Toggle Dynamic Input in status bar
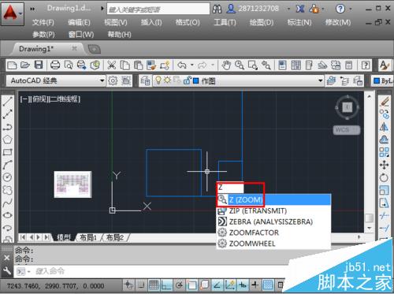394x294 pixels. (x=243, y=285)
